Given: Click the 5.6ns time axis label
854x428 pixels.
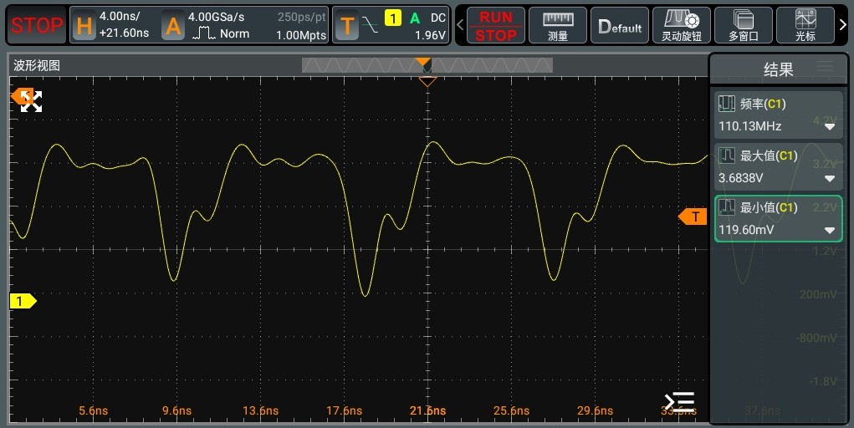Looking at the screenshot, I should click(93, 410).
